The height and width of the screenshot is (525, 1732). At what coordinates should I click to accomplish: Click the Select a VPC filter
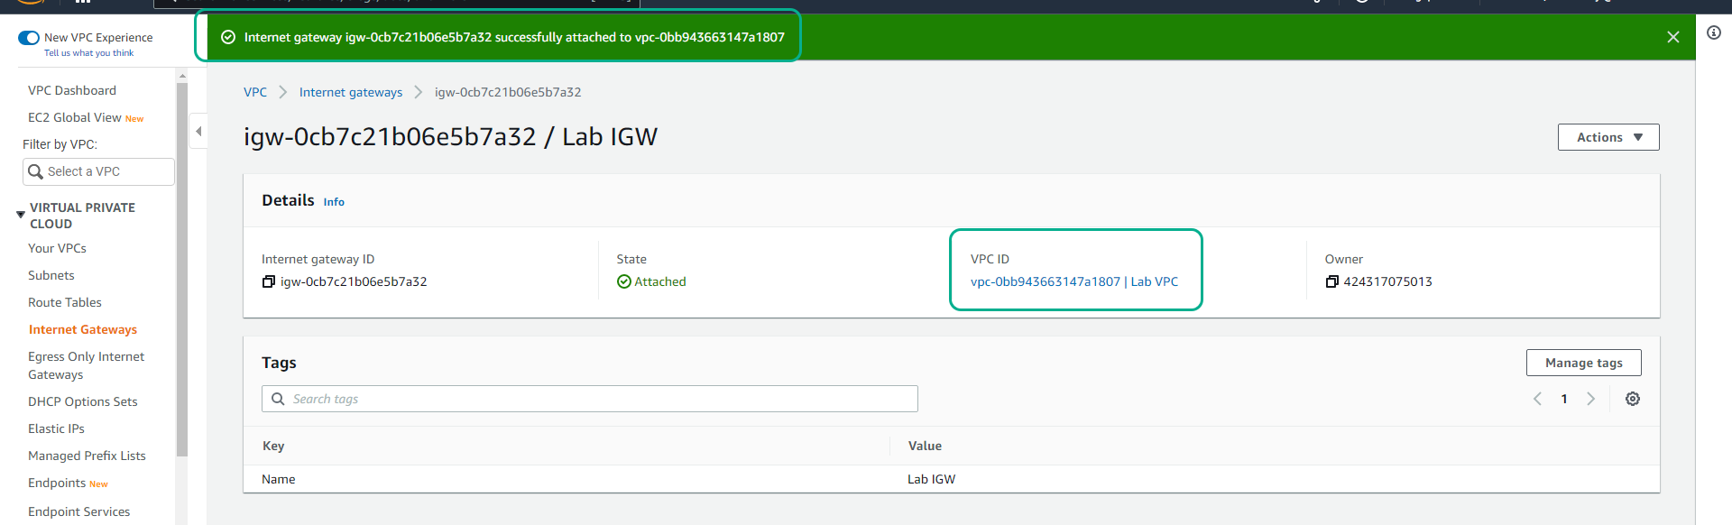coord(99,171)
